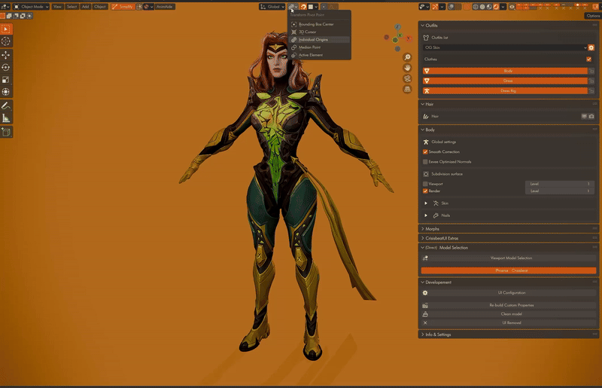Choose the Add Cube tool
This screenshot has height=388, width=602.
6,132
